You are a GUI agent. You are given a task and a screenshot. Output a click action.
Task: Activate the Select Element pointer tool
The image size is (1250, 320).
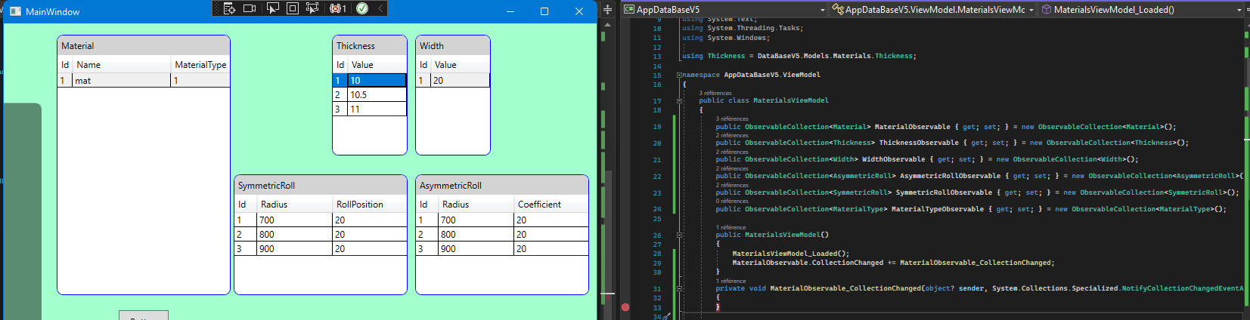click(x=272, y=8)
